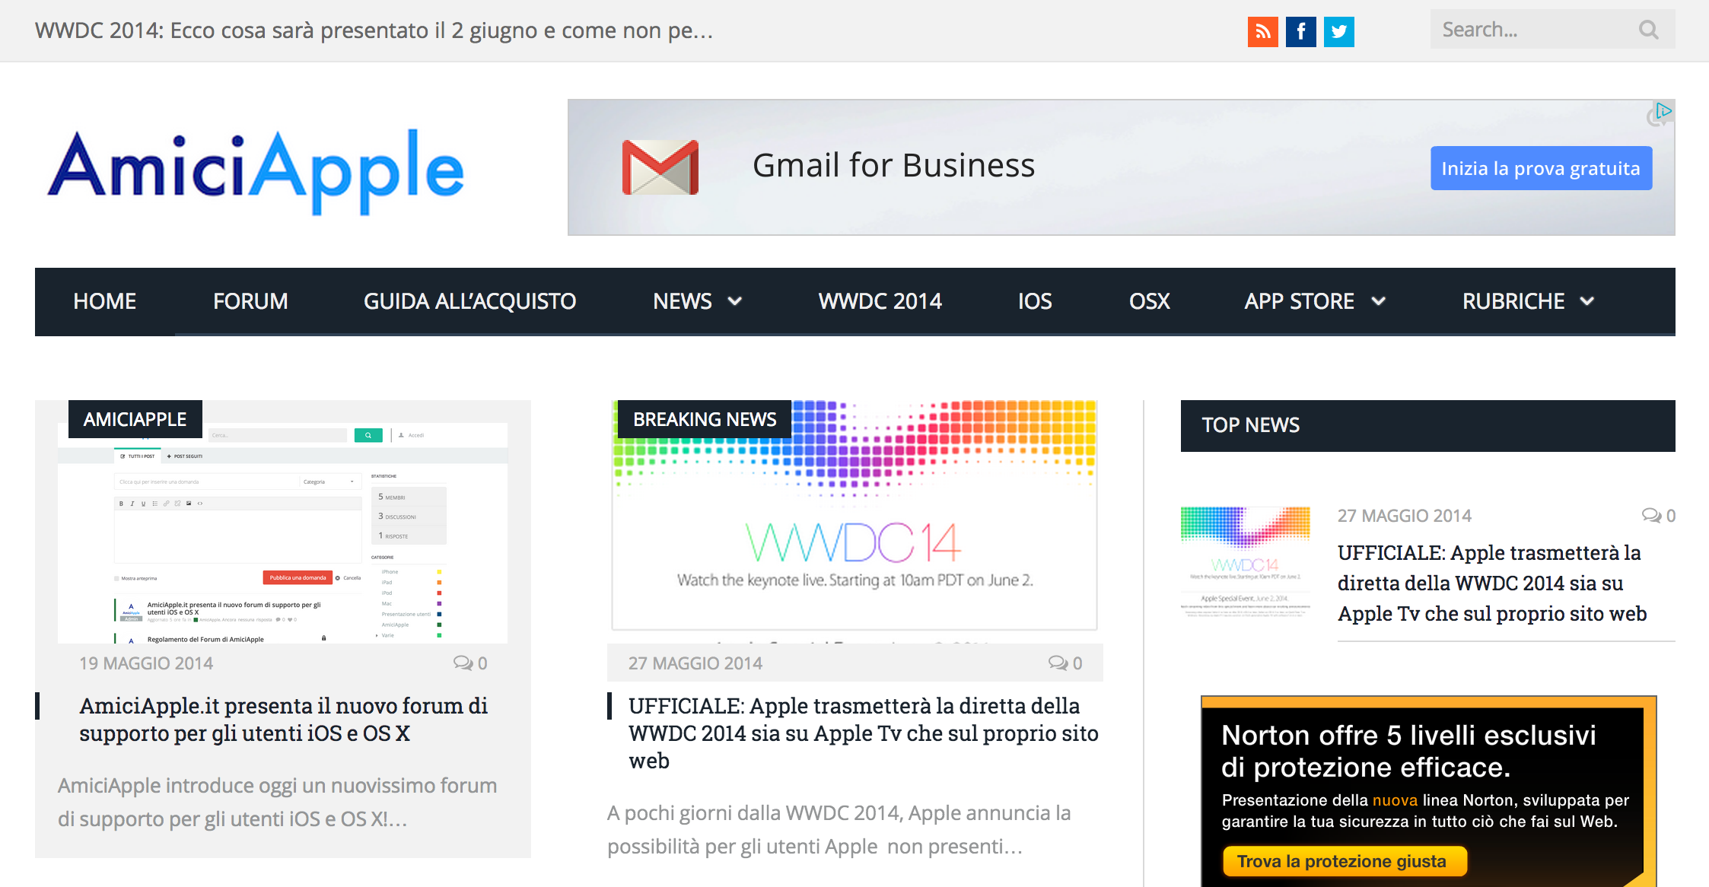Open the Facebook page icon
The height and width of the screenshot is (887, 1709).
(1301, 31)
